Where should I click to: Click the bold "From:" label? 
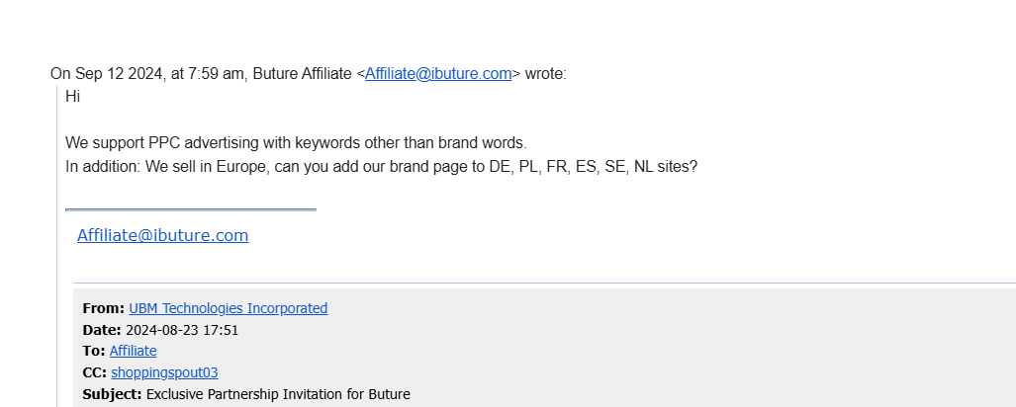coord(104,308)
